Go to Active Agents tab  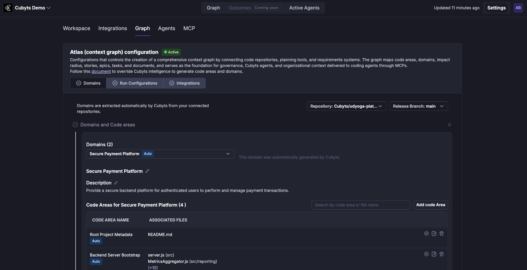pyautogui.click(x=304, y=8)
